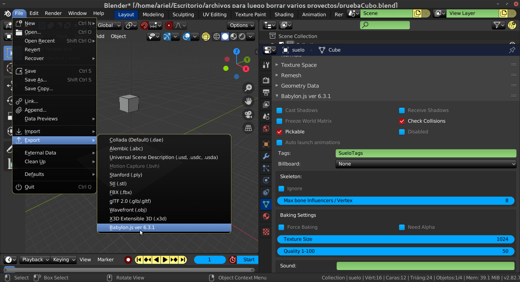Select Babylon.js ver 6.3.1 export option

pos(164,227)
